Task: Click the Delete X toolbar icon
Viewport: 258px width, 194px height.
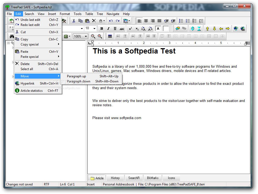Action: coord(94,21)
